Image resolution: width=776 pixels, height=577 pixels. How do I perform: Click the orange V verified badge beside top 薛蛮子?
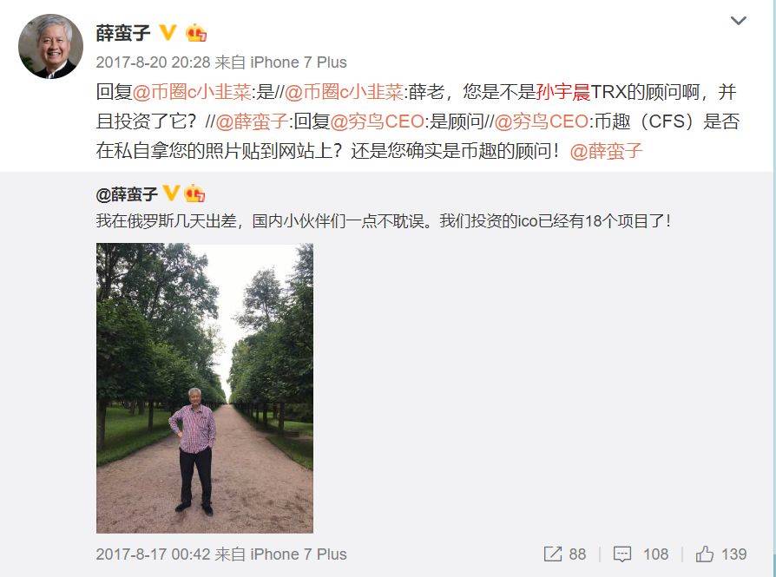(168, 33)
